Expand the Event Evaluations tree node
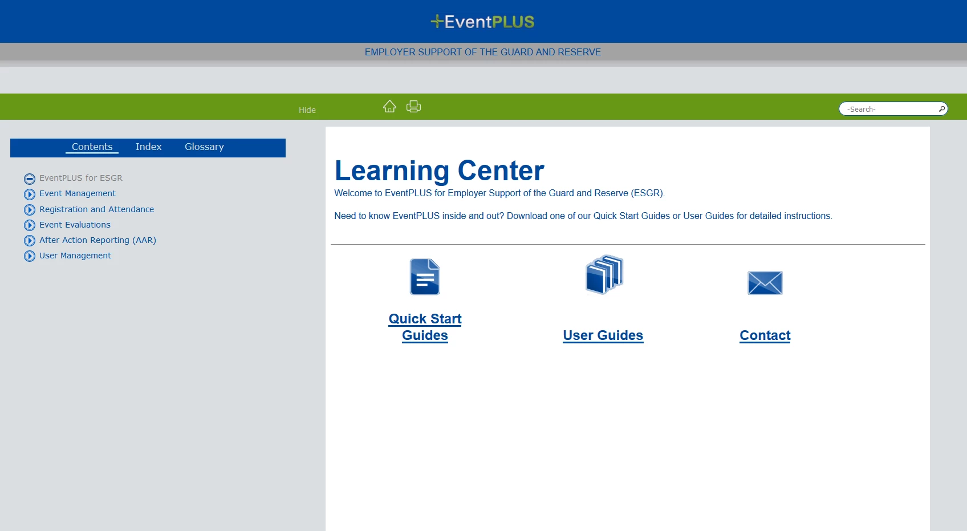Image resolution: width=967 pixels, height=531 pixels. pyautogui.click(x=30, y=225)
